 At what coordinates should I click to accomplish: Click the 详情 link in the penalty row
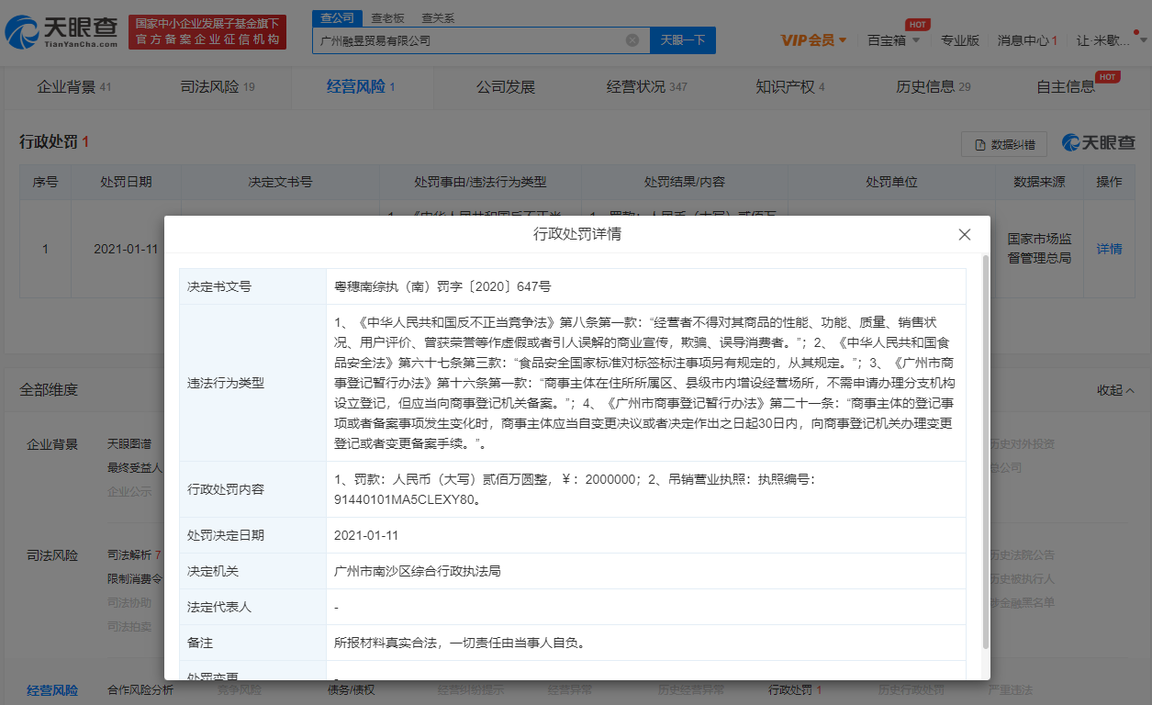coord(1109,249)
